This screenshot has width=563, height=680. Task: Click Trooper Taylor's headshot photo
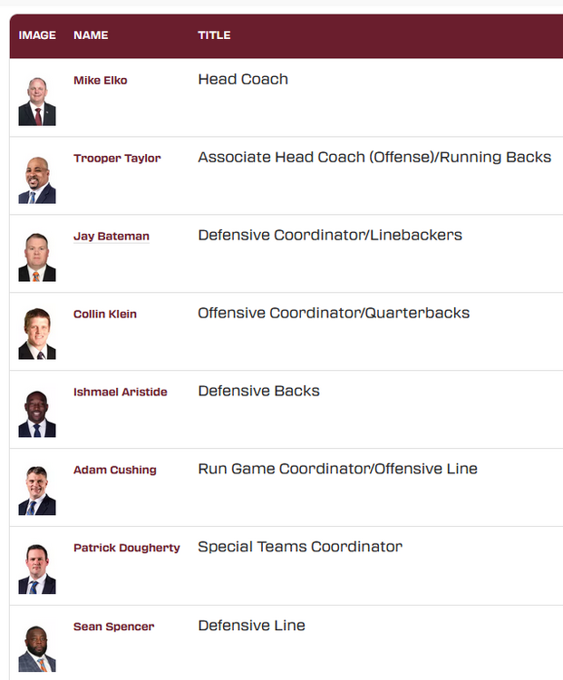pos(37,180)
